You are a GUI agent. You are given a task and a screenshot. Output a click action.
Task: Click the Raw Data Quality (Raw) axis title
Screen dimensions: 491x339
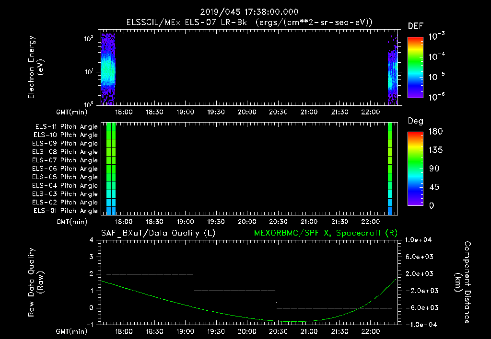coord(35,282)
